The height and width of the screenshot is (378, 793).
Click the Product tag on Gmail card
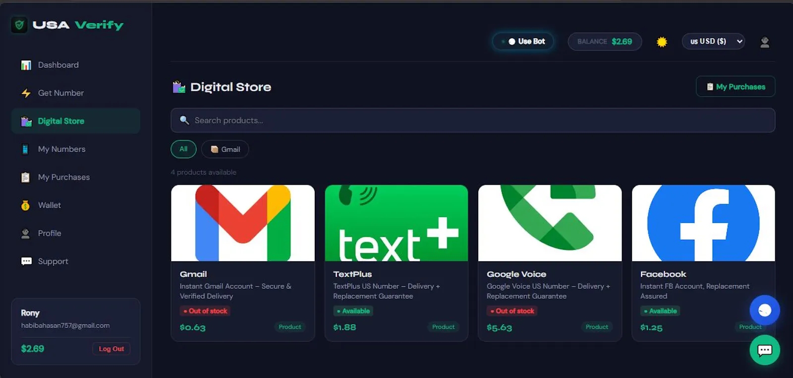(x=290, y=327)
